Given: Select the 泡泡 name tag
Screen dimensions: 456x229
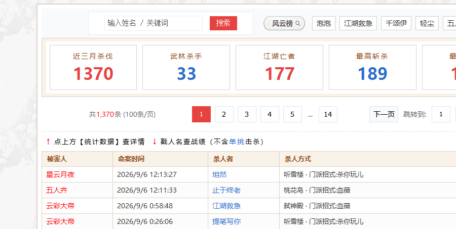Looking at the screenshot, I should (x=324, y=23).
